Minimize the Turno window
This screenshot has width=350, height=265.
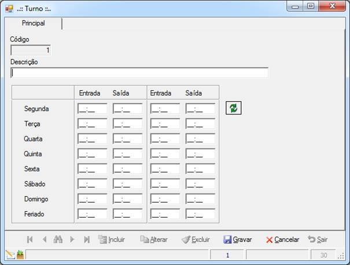pos(295,6)
